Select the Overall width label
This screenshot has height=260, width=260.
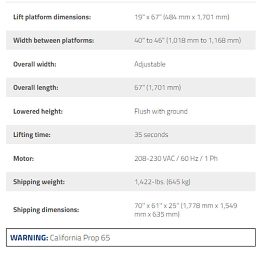tap(35, 64)
